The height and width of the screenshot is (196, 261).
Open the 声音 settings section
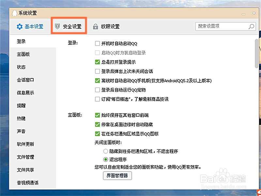(x=21, y=131)
